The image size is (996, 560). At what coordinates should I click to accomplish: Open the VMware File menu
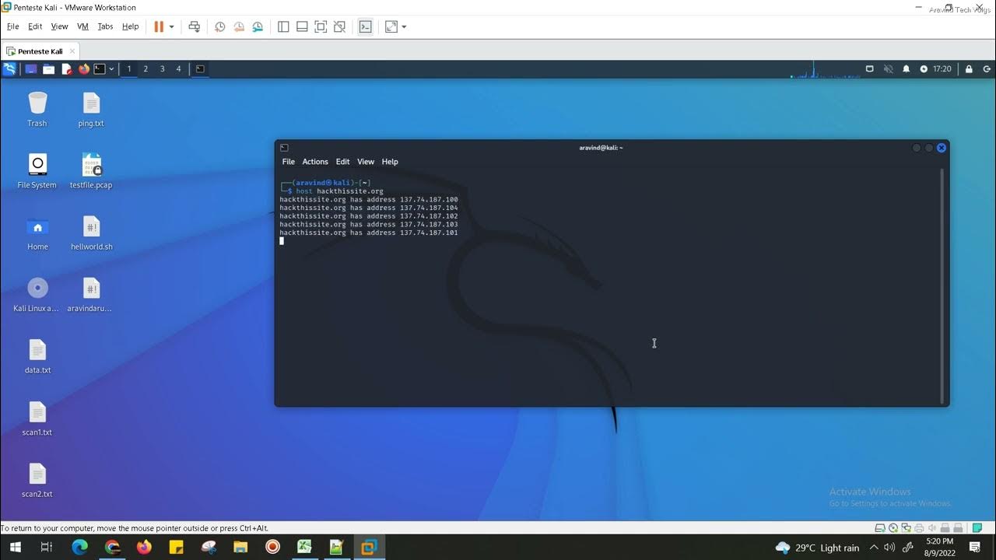(12, 26)
